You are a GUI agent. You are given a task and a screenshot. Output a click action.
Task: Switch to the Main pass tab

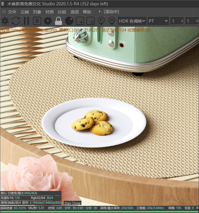pyautogui.click(x=68, y=203)
